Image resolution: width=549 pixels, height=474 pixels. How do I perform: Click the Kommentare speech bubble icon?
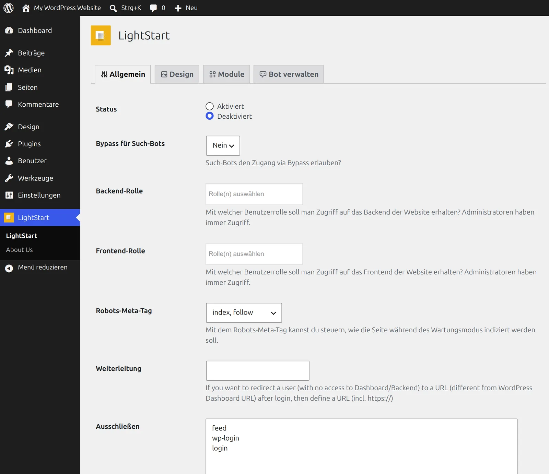tap(9, 104)
